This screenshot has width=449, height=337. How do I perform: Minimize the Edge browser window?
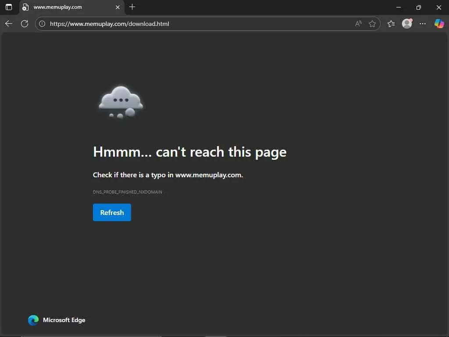[398, 7]
